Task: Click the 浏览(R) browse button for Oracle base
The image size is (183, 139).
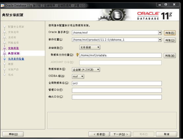Action: pos(170,33)
